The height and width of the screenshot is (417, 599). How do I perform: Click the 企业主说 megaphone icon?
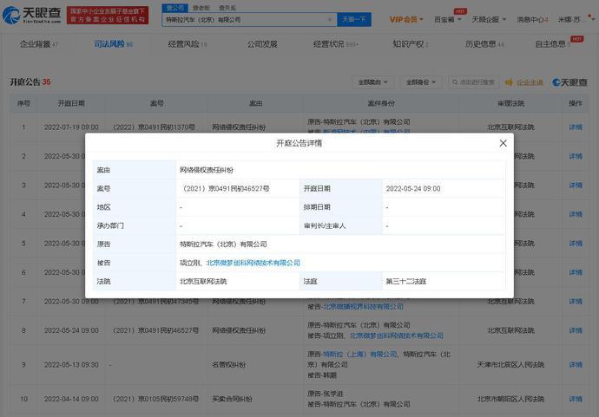click(509, 82)
